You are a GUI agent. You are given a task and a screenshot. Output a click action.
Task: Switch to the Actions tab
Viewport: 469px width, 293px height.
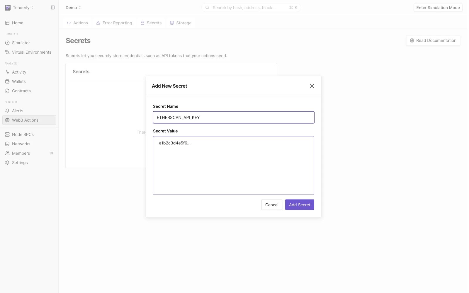click(x=77, y=23)
